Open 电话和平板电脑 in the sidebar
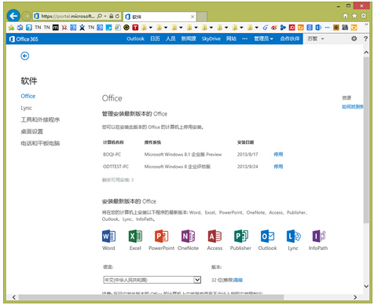 [40, 143]
